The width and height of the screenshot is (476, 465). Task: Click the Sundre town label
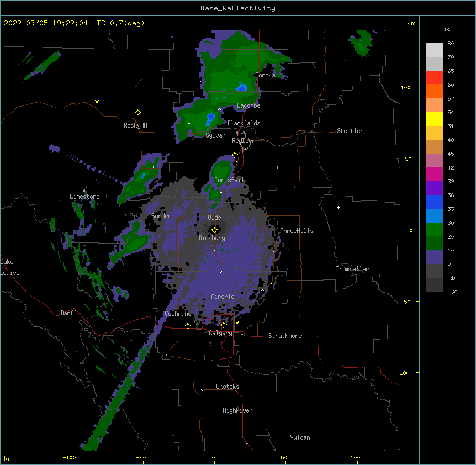point(161,216)
